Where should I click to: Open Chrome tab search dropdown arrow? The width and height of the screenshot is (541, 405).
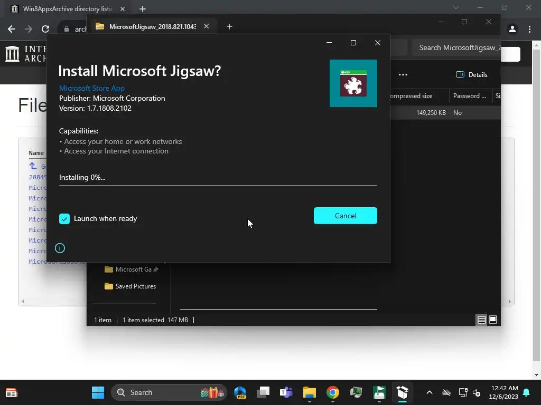456,7
